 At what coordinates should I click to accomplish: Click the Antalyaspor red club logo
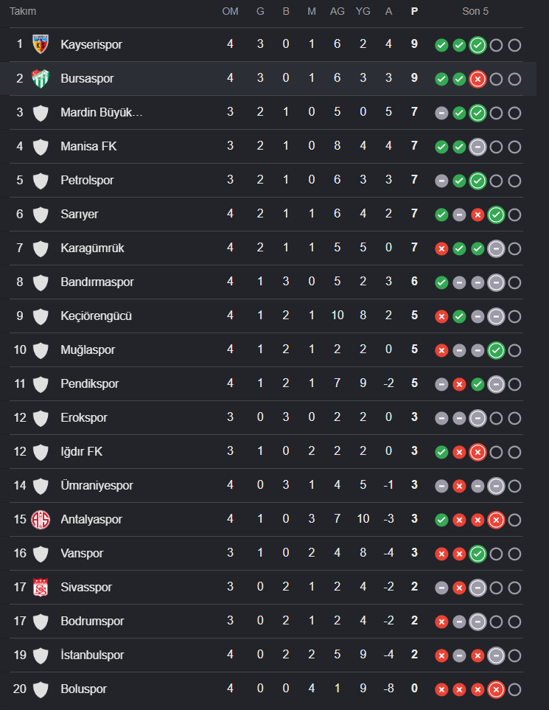tap(41, 519)
